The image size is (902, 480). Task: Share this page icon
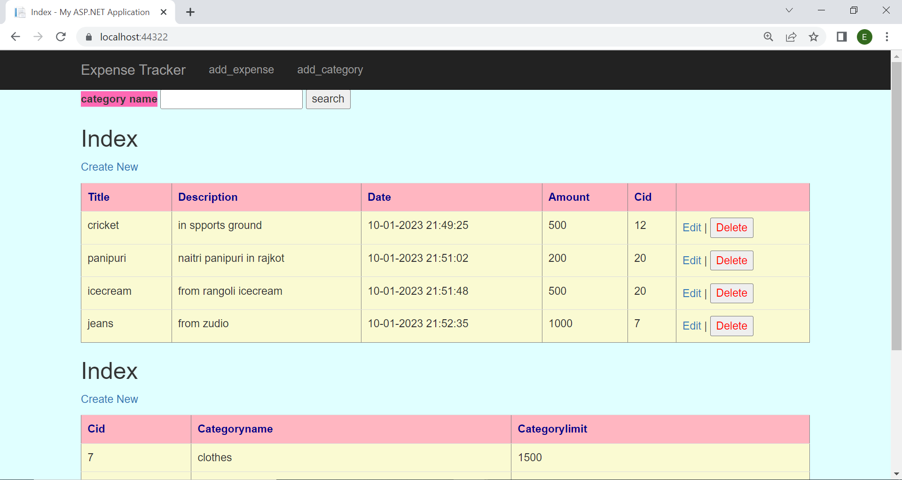click(x=791, y=37)
